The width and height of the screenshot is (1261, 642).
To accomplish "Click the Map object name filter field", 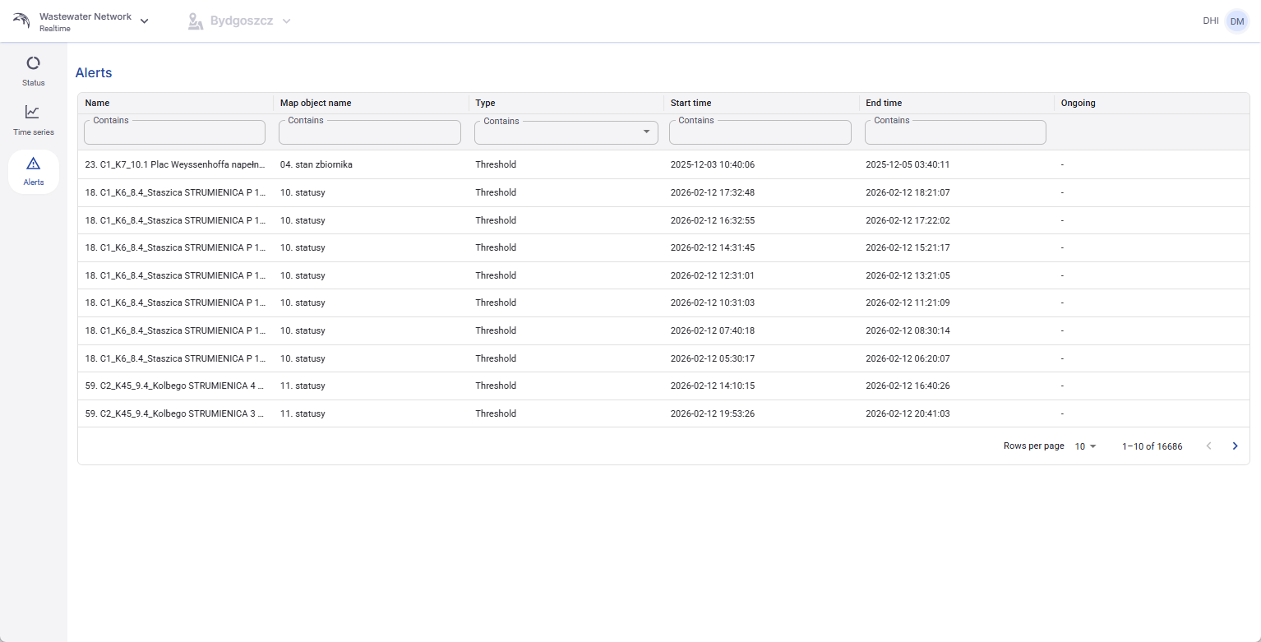I will (370, 132).
